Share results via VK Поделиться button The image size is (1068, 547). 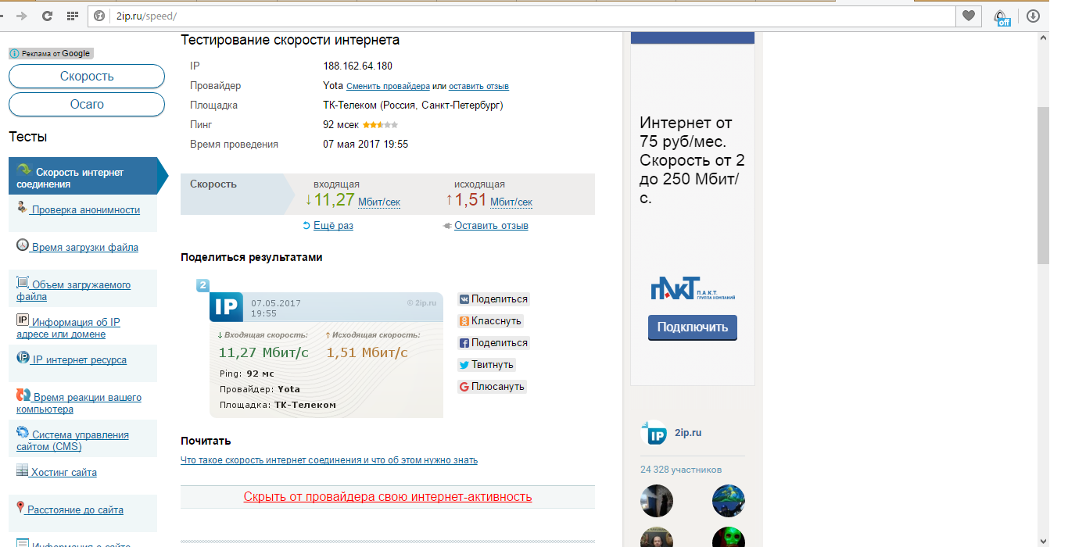click(x=493, y=299)
